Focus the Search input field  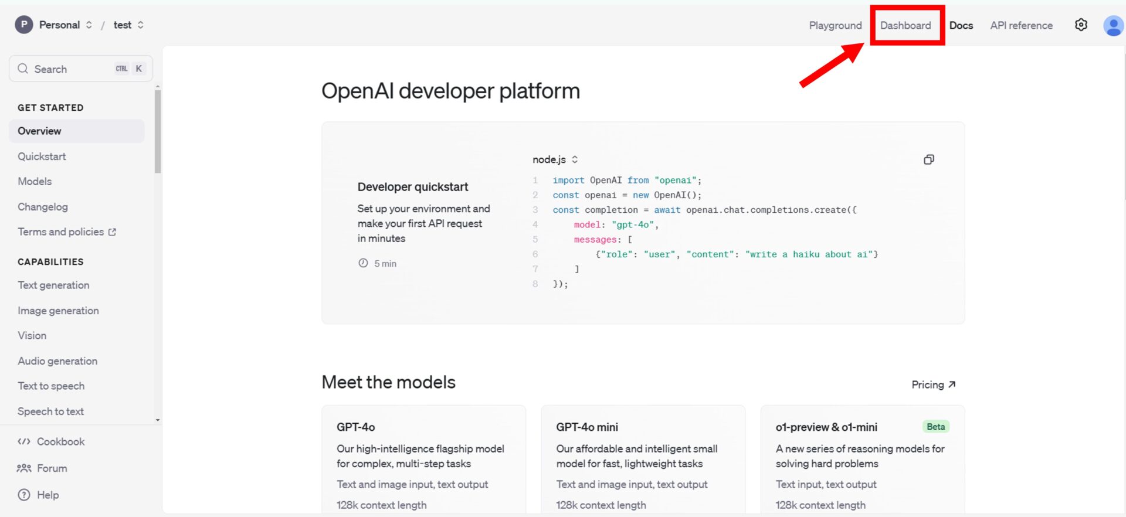(70, 69)
